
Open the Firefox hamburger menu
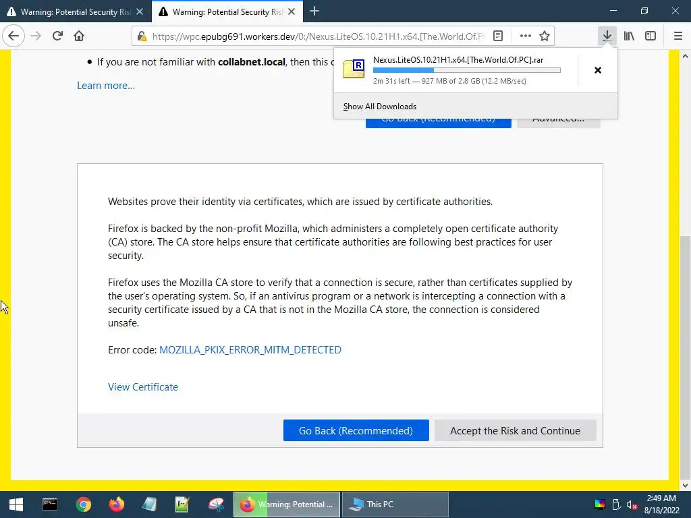click(x=678, y=36)
